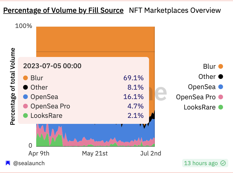Toggle OpenSea Pro series via its pink legend dot
233x173 pixels.
pos(221,97)
